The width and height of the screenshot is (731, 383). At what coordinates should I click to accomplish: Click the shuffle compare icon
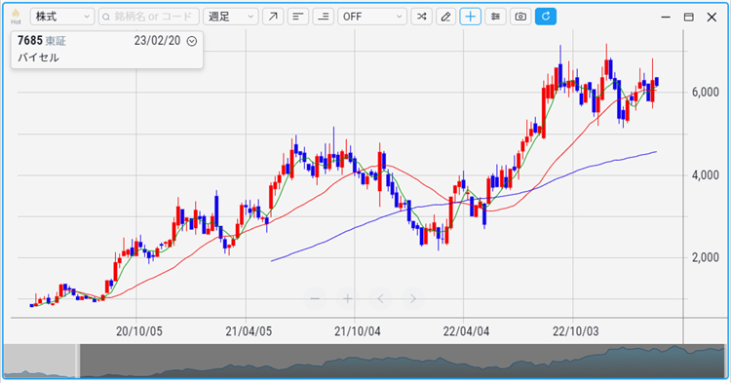tap(421, 17)
